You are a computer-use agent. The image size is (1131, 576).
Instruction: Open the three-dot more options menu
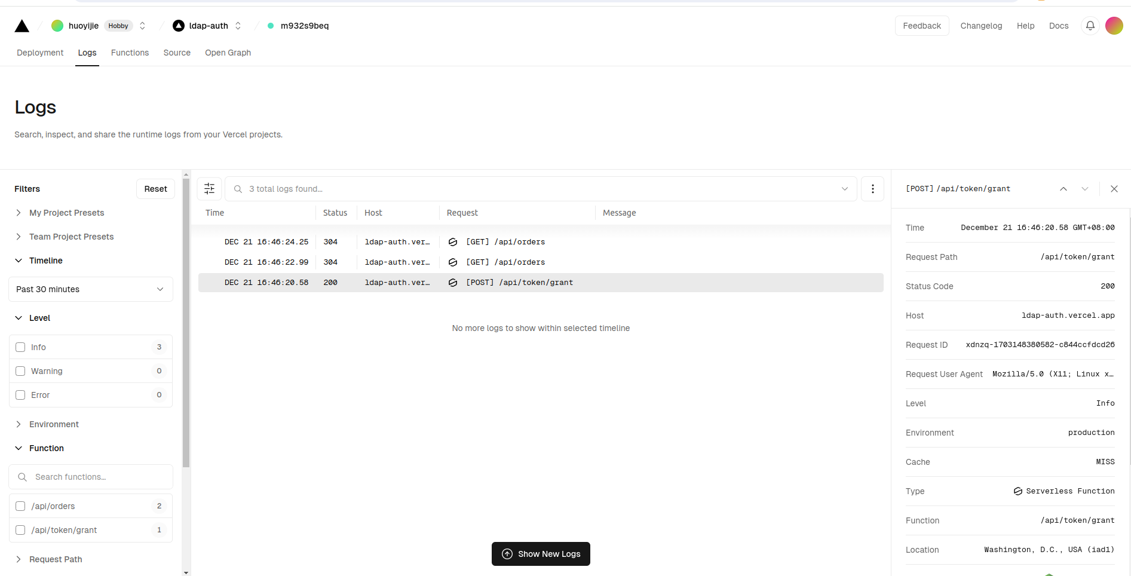point(872,189)
